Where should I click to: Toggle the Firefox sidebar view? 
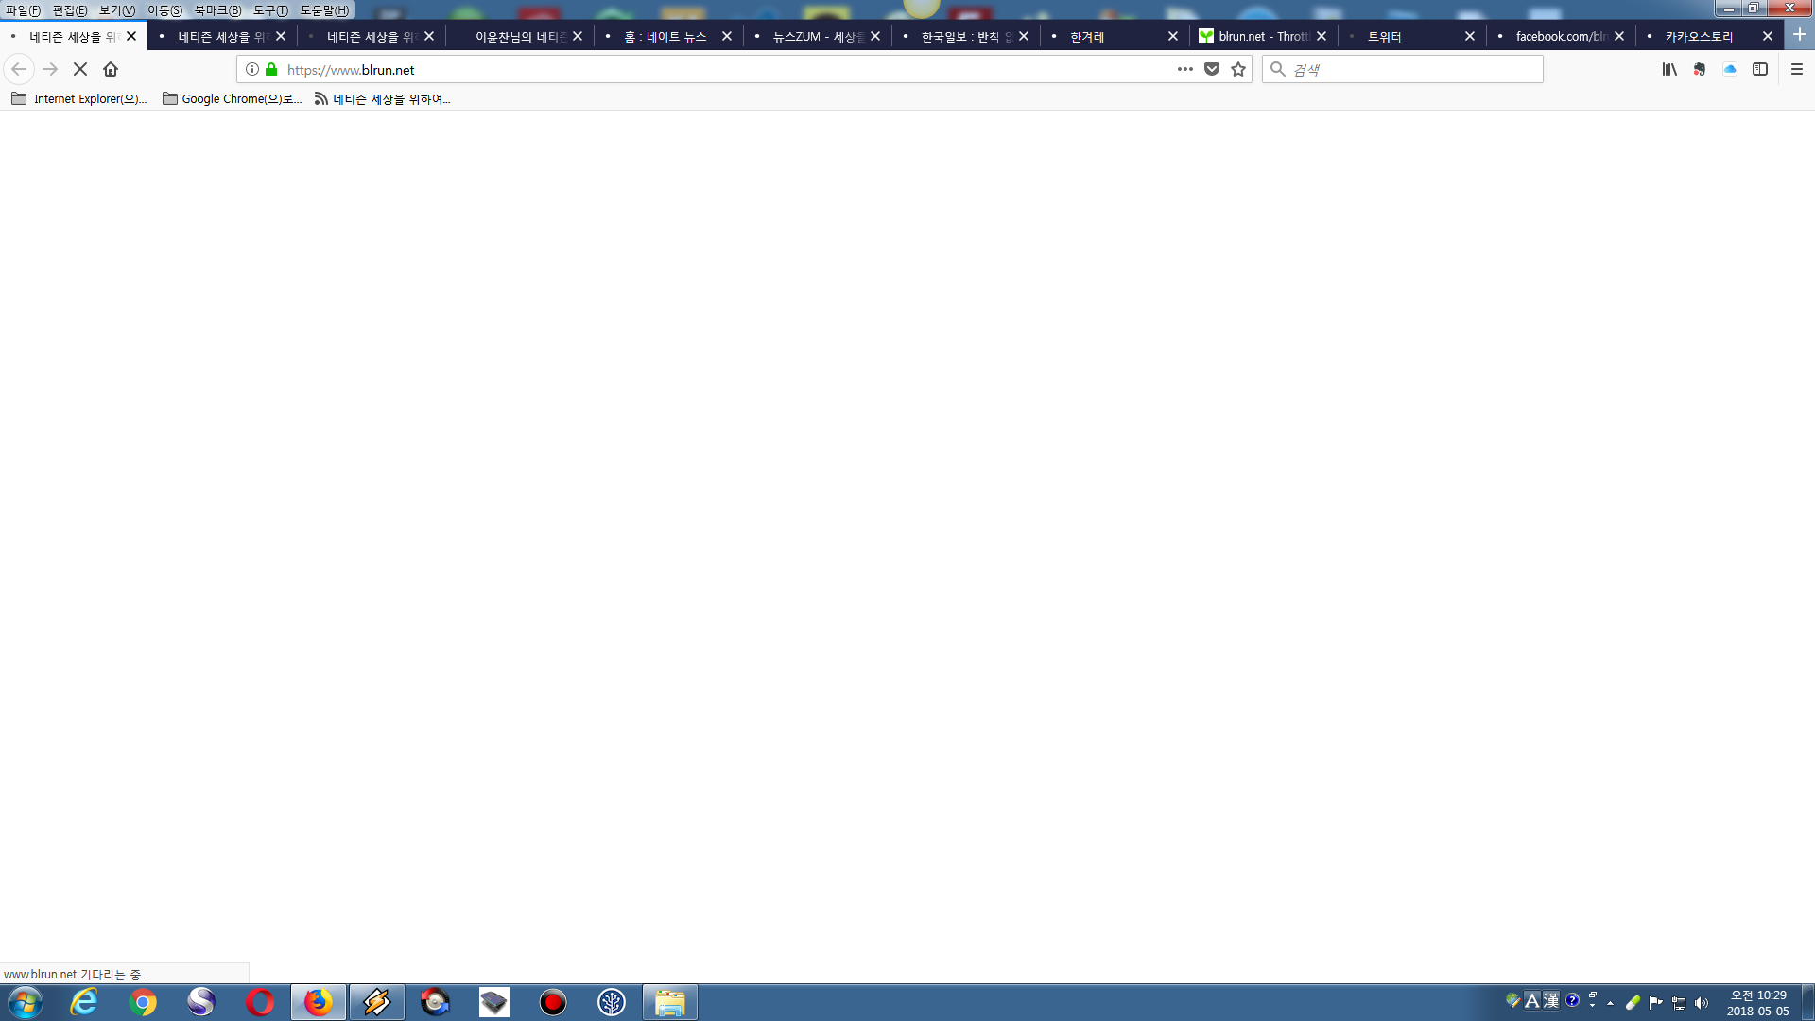point(1760,69)
